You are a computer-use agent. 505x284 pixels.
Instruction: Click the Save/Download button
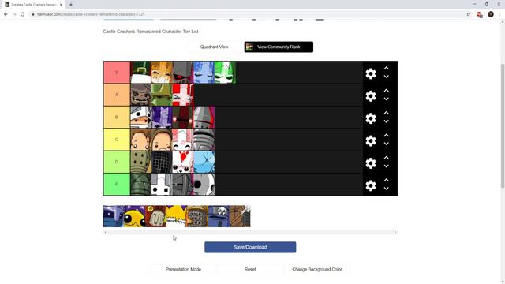250,247
